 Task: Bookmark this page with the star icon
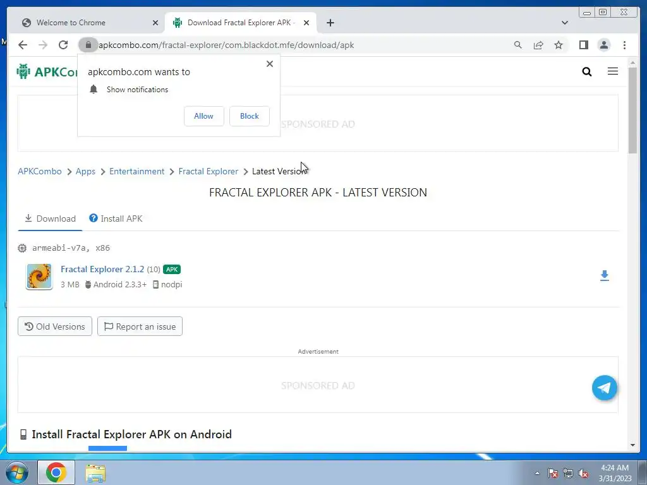559,45
